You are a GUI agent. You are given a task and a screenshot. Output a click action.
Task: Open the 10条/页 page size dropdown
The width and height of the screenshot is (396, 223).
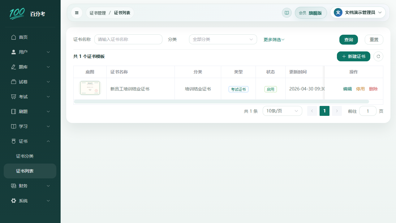(x=282, y=111)
